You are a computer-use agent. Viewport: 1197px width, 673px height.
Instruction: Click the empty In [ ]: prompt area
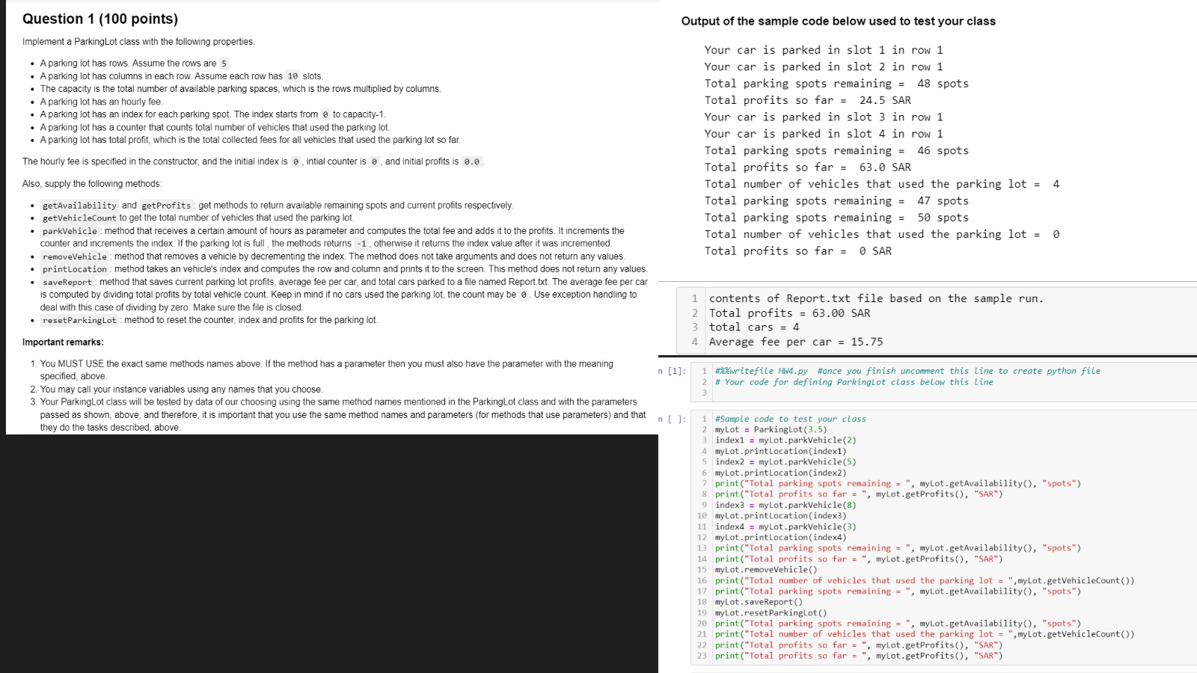coord(673,419)
